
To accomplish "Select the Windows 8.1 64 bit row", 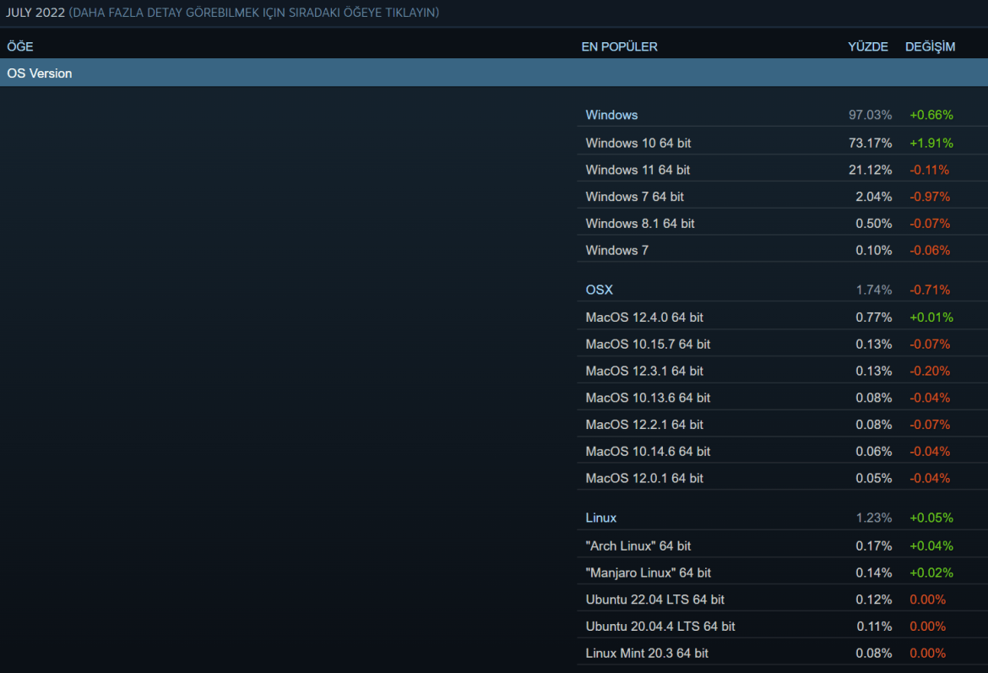I will pyautogui.click(x=782, y=224).
